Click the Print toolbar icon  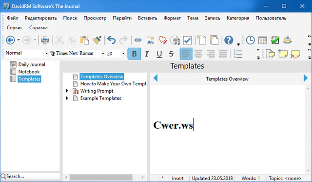click(45, 40)
